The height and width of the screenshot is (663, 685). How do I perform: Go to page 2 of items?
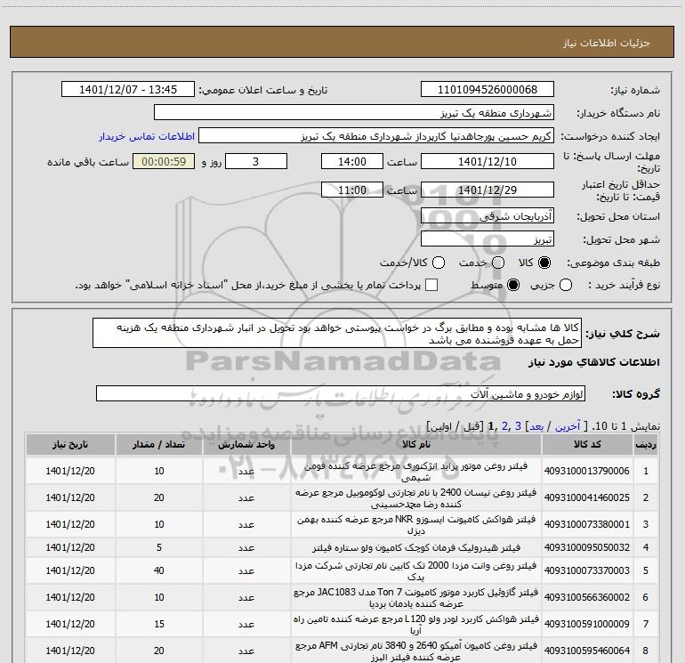click(x=504, y=426)
